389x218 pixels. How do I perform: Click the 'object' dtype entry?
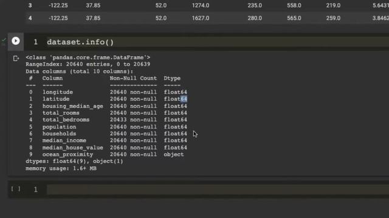tap(174, 154)
